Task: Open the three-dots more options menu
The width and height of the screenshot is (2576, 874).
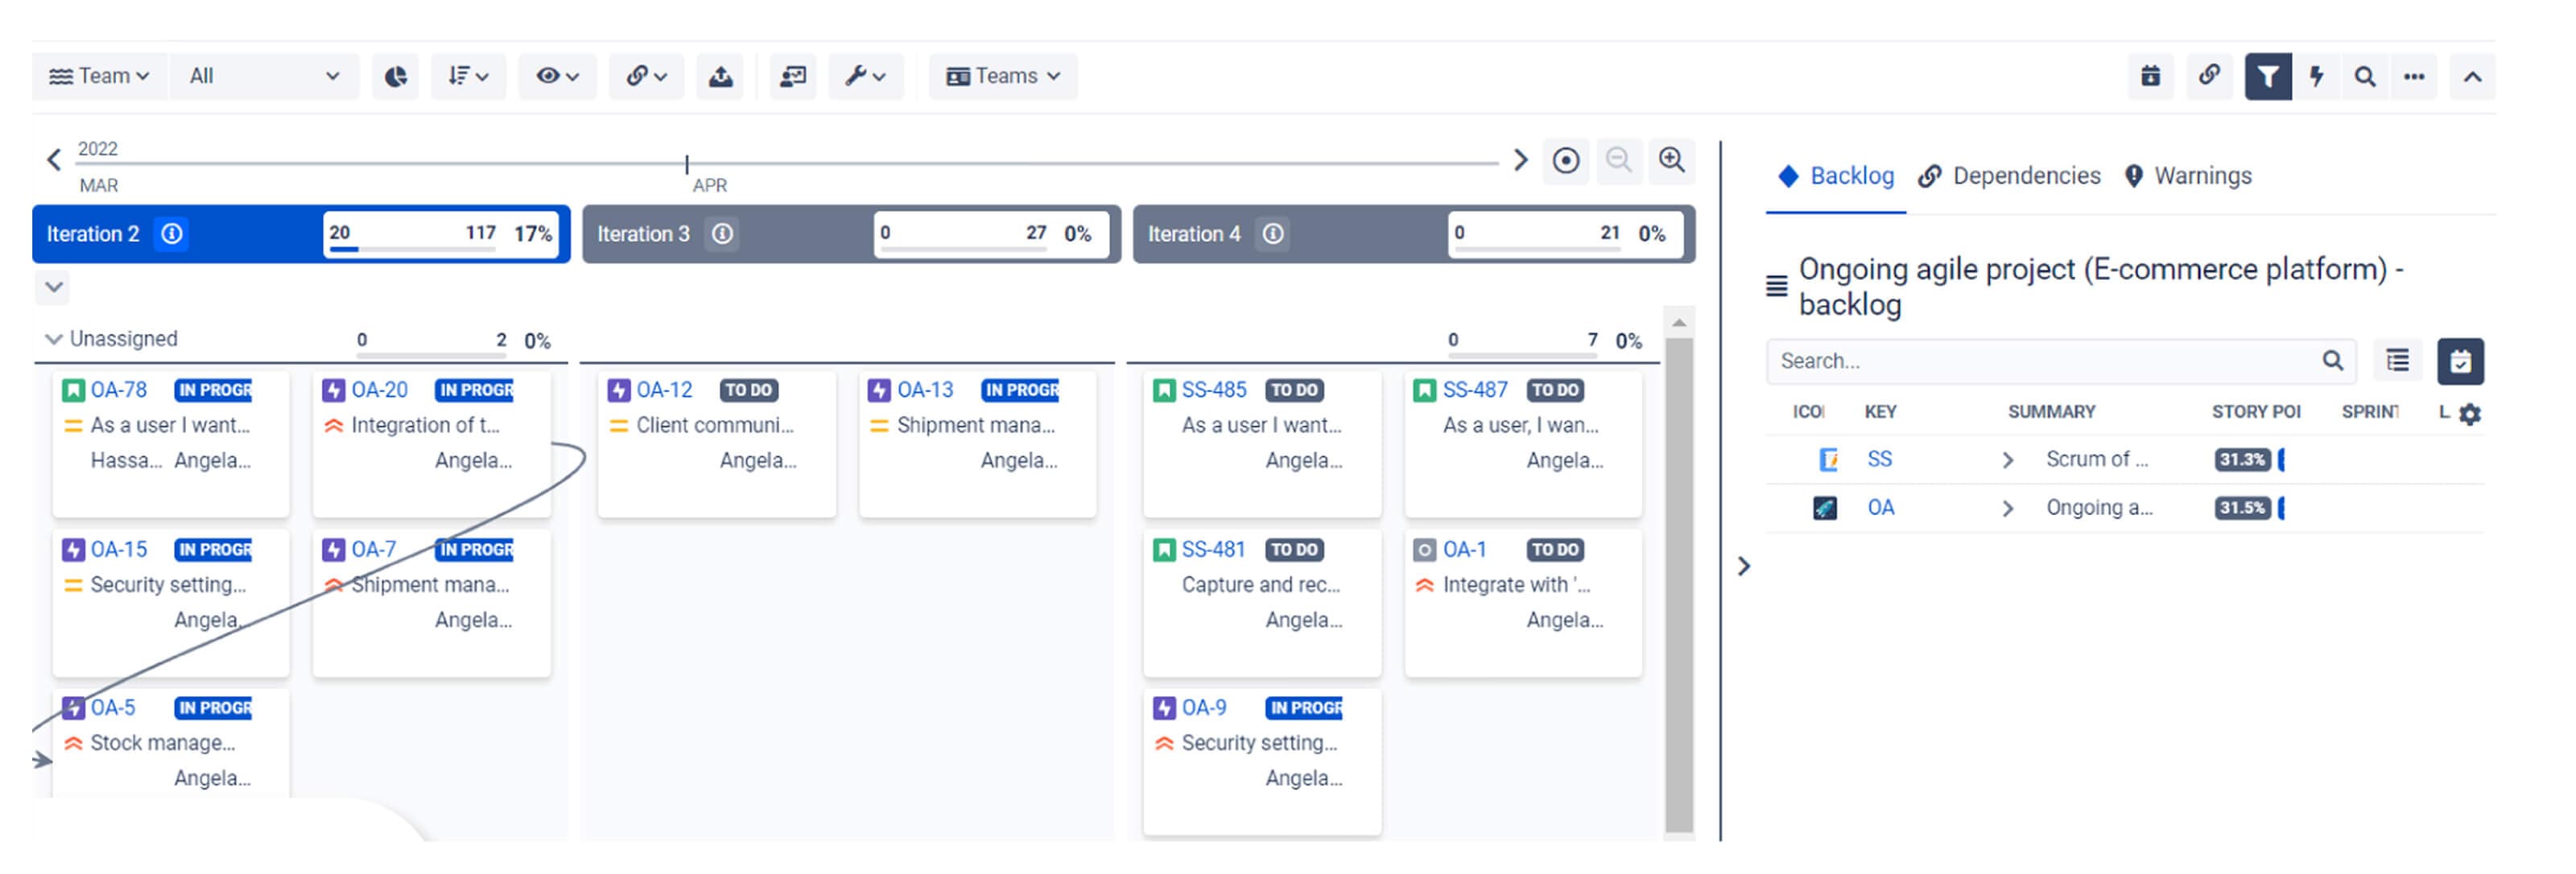Action: [x=2414, y=76]
